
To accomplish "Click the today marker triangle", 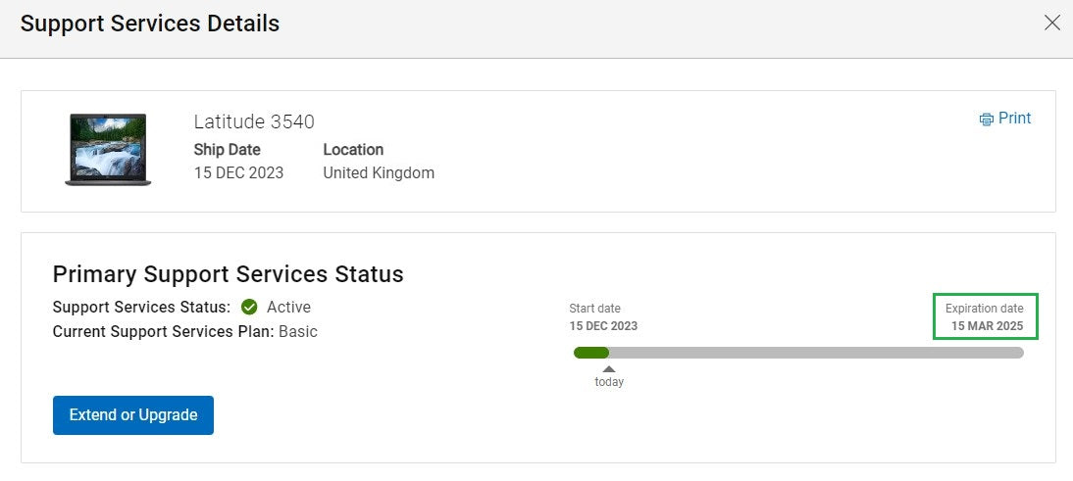I will 608,369.
